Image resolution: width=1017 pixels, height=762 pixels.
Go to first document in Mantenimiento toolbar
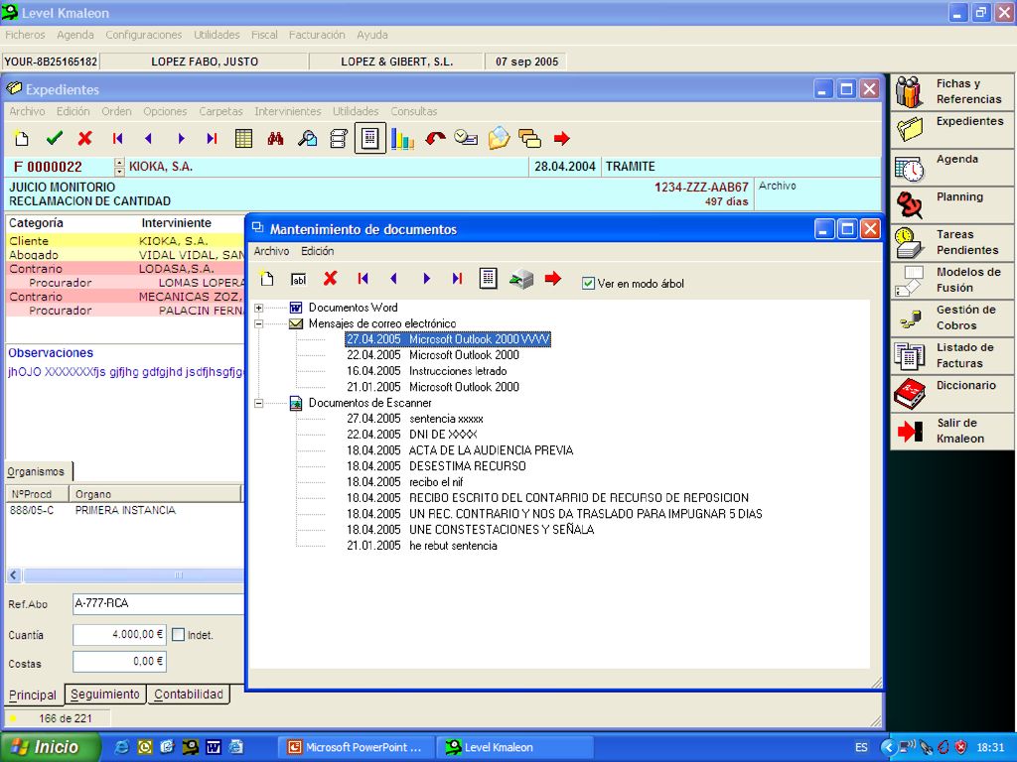(363, 279)
